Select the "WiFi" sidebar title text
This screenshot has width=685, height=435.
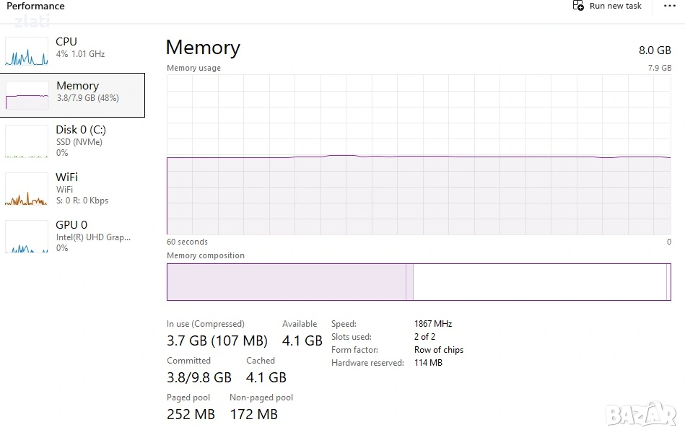pyautogui.click(x=66, y=177)
